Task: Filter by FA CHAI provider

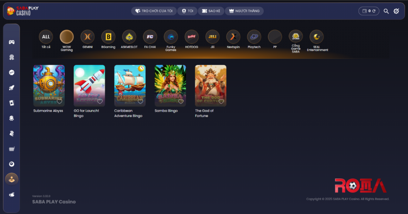Action: pos(150,37)
